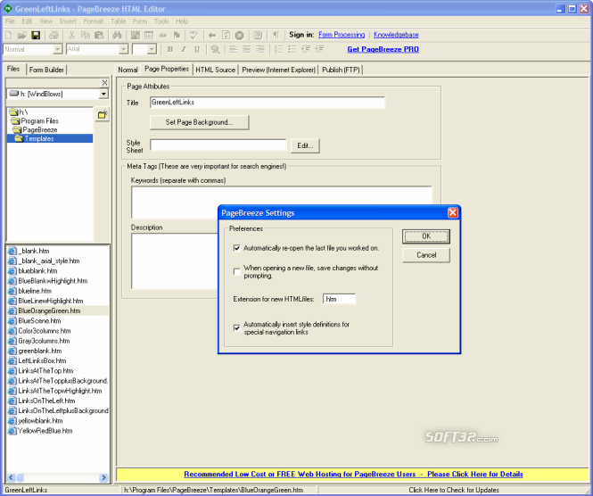Toggle the paragraph marks pilcrow icon
The image size is (593, 496).
click(x=276, y=35)
